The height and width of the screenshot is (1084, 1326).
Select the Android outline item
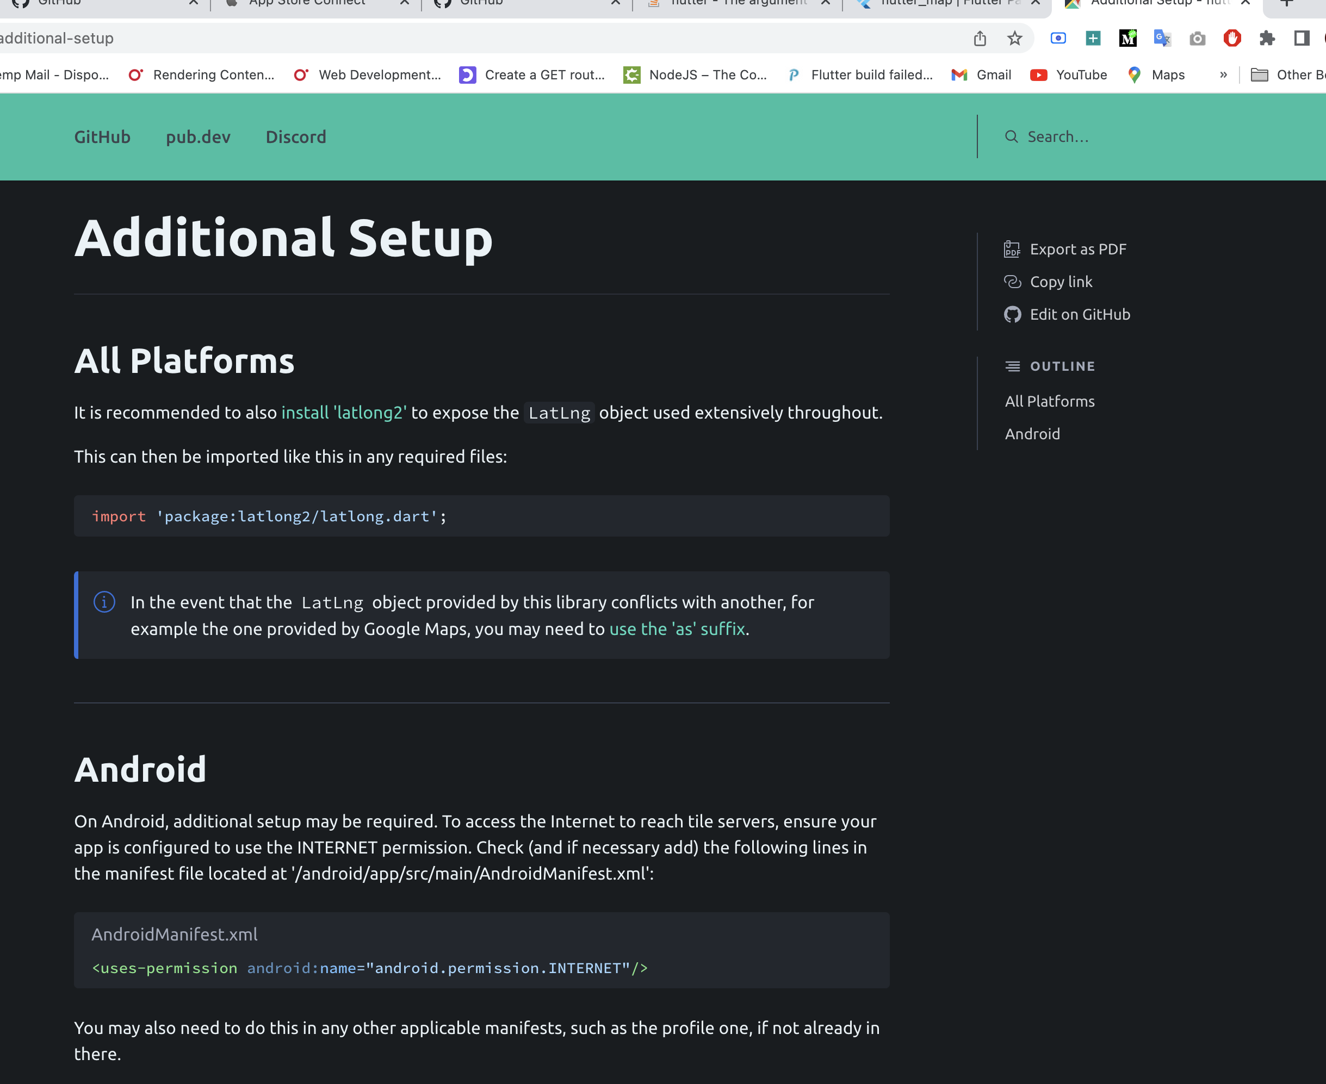[1032, 433]
